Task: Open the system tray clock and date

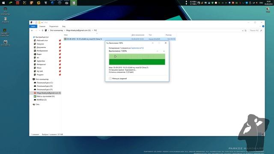Action: [x=268, y=3]
